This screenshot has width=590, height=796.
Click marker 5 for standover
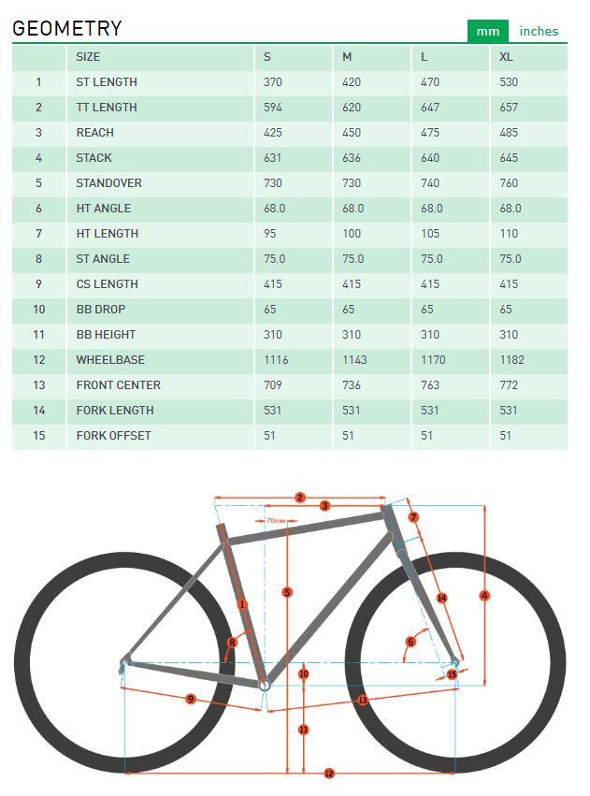[287, 592]
